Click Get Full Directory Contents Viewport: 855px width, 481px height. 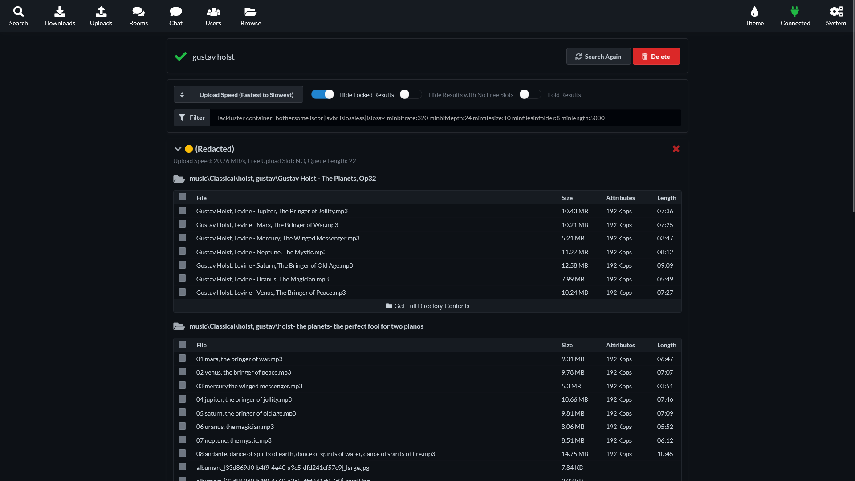point(427,306)
